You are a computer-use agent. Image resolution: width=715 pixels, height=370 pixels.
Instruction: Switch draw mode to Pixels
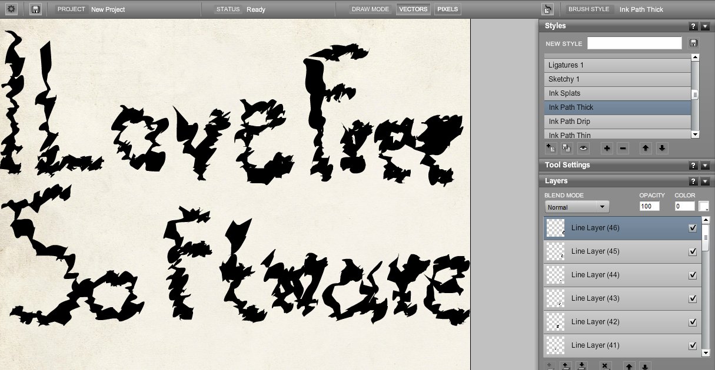tap(447, 9)
